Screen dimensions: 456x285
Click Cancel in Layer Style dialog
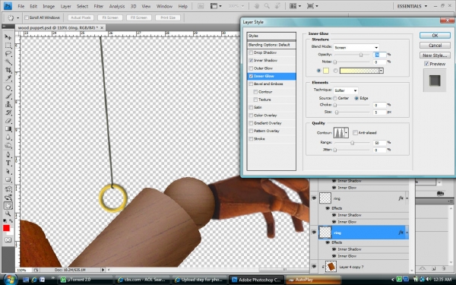pyautogui.click(x=435, y=46)
